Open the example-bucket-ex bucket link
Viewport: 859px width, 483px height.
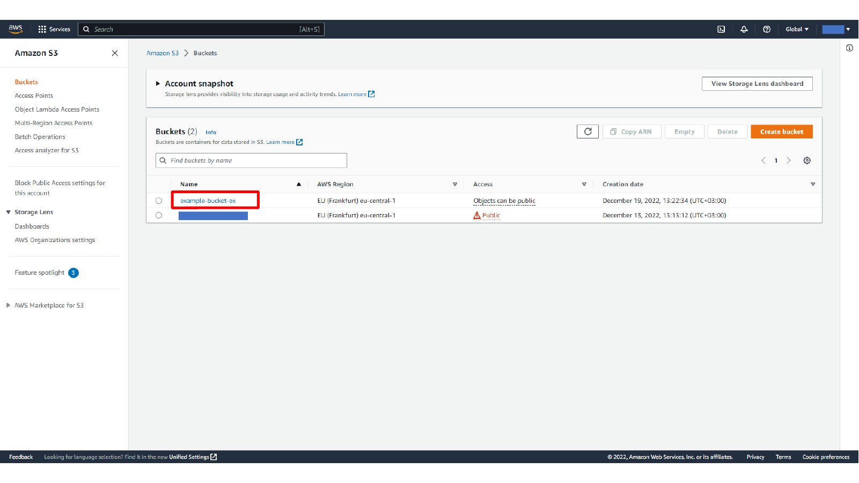point(208,201)
